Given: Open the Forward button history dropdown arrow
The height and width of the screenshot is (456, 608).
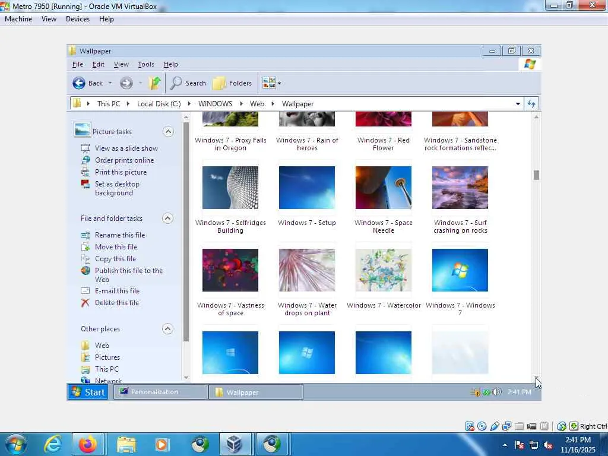Looking at the screenshot, I should pyautogui.click(x=140, y=83).
